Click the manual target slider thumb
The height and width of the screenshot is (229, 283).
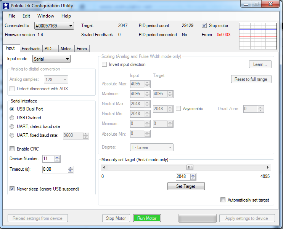point(190,168)
